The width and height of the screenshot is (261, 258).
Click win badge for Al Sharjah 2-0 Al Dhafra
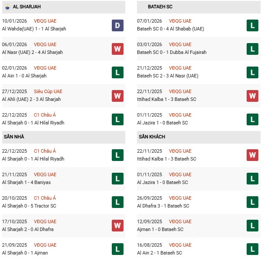coord(117,225)
